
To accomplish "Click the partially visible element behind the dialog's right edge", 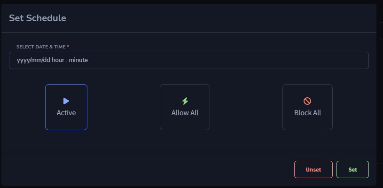I will tap(381, 31).
